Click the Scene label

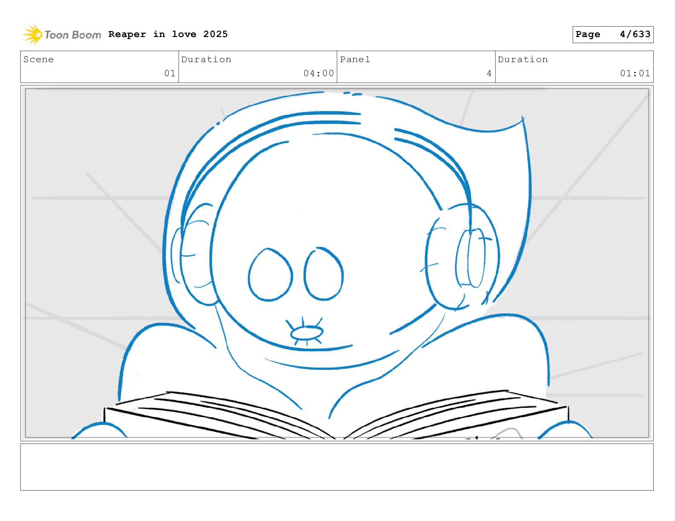click(x=39, y=60)
